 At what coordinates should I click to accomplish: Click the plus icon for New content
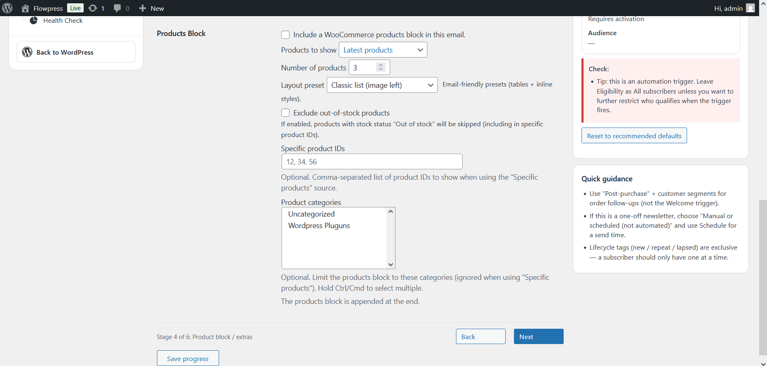coord(143,8)
